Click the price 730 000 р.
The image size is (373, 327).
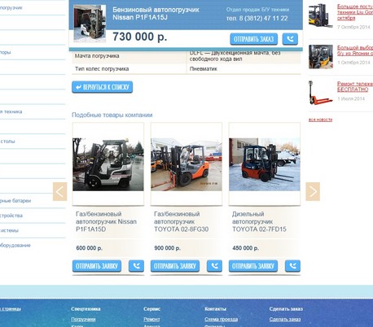pos(140,37)
